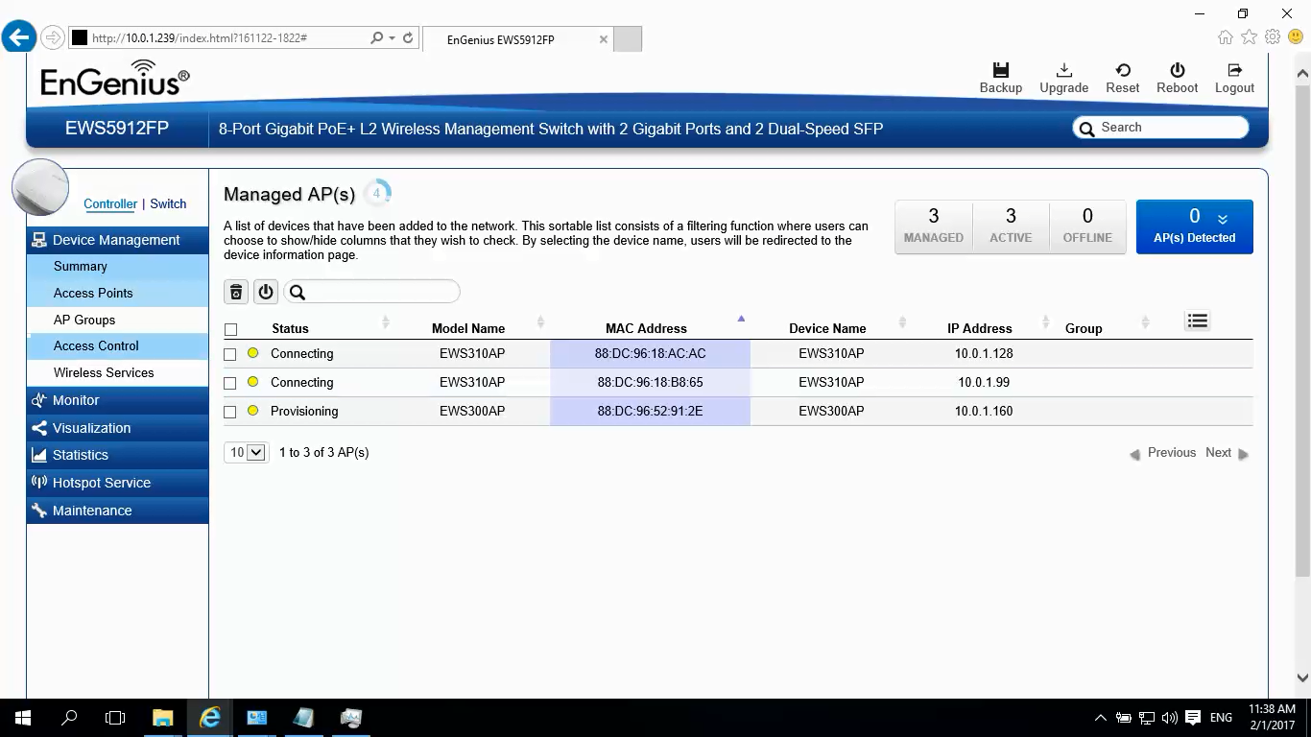Click the IP address 10.0.1.160

984,411
